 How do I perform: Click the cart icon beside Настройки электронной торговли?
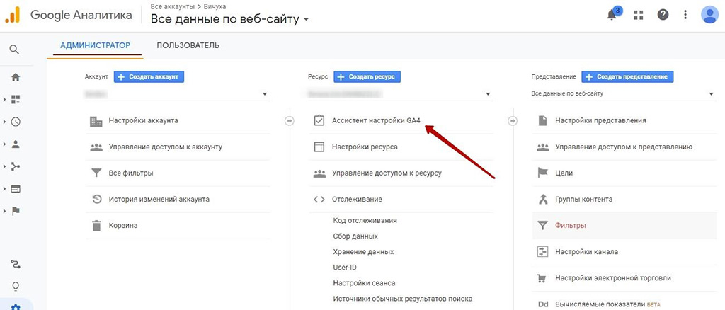tap(542, 279)
